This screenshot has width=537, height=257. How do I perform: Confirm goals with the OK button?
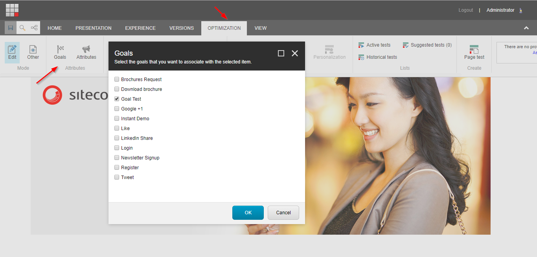248,213
